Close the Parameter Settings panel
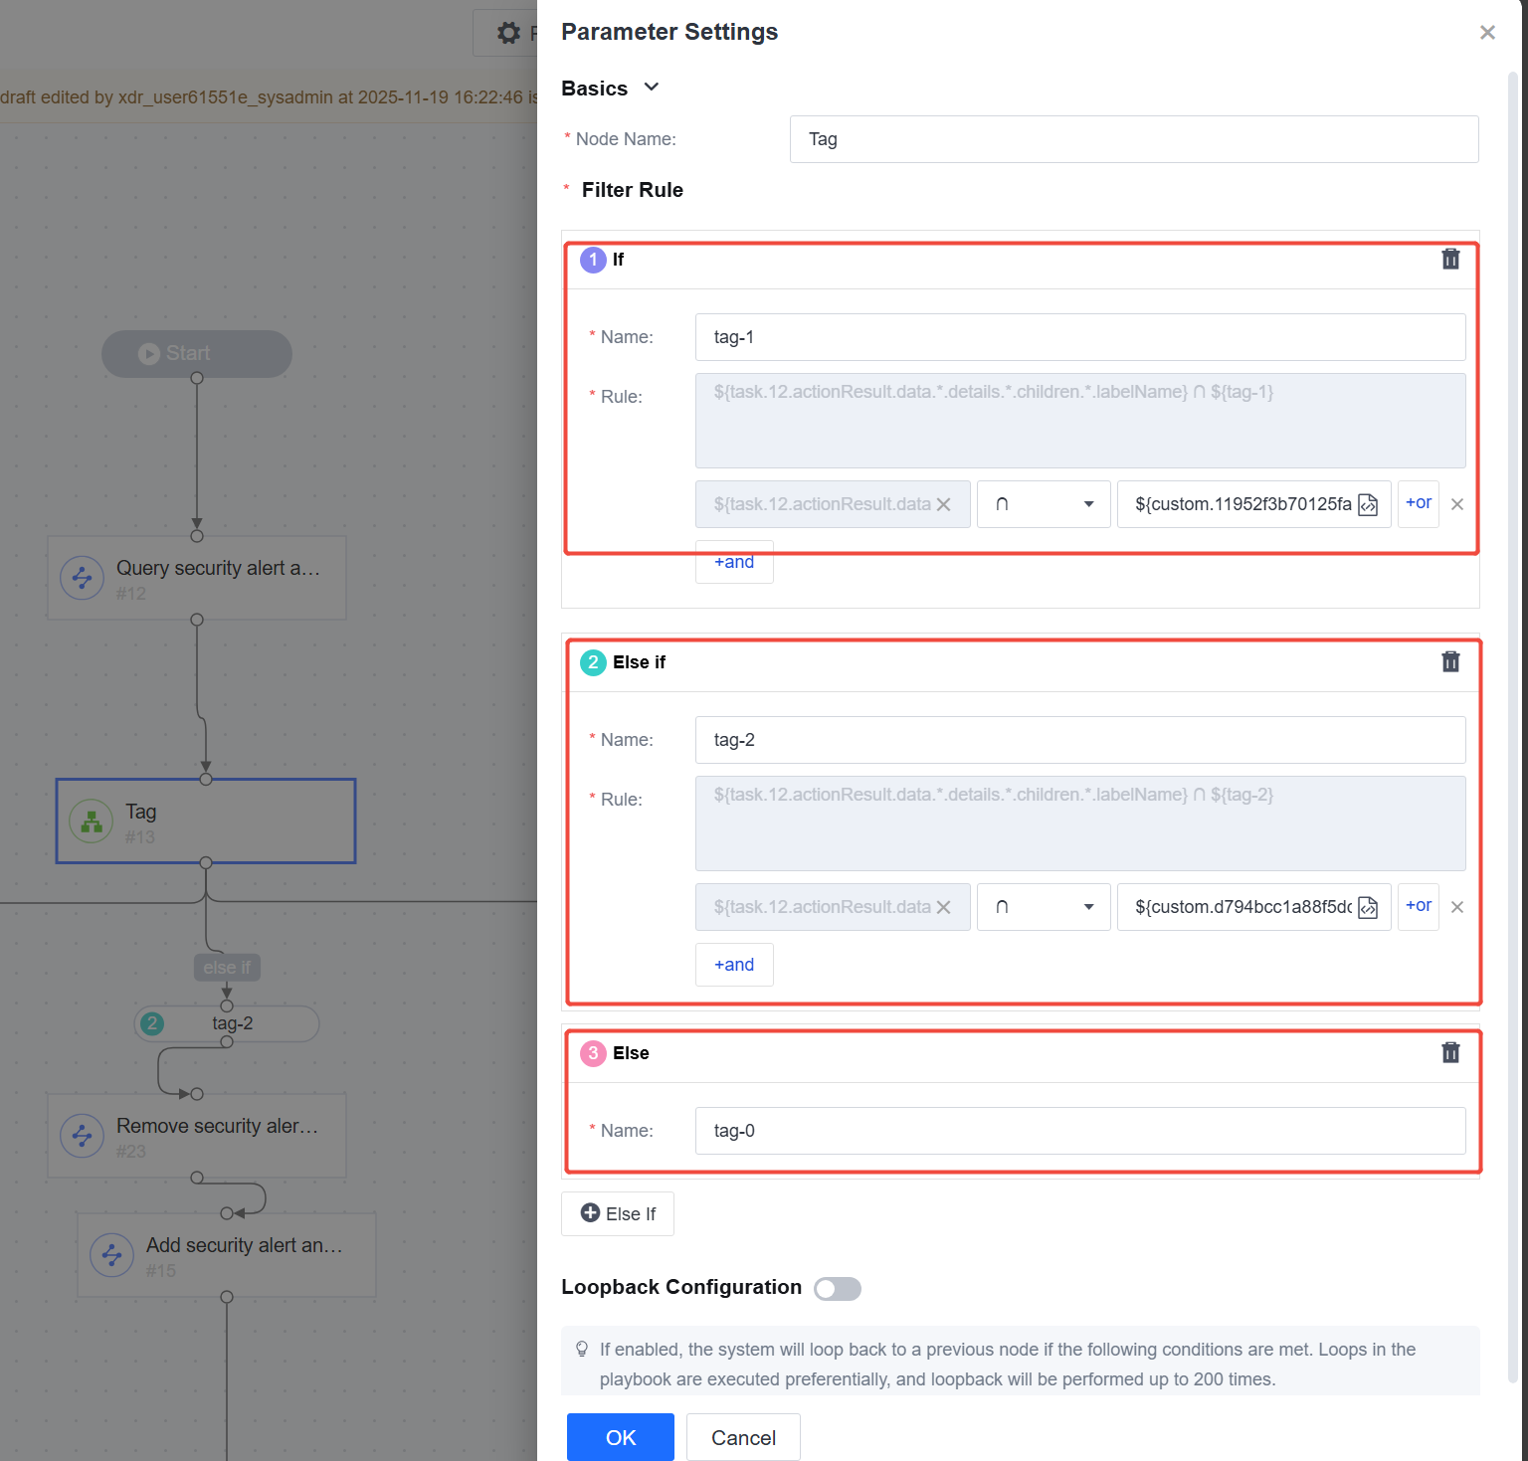The image size is (1528, 1461). pos(1487,32)
